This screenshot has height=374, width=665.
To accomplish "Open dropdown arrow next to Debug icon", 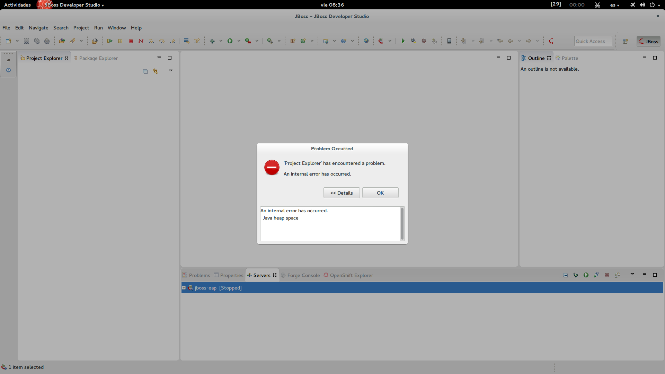I will coord(221,41).
